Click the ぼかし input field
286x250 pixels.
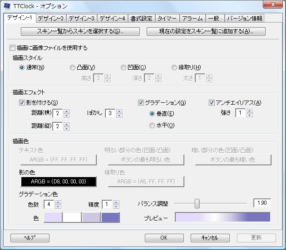point(110,113)
